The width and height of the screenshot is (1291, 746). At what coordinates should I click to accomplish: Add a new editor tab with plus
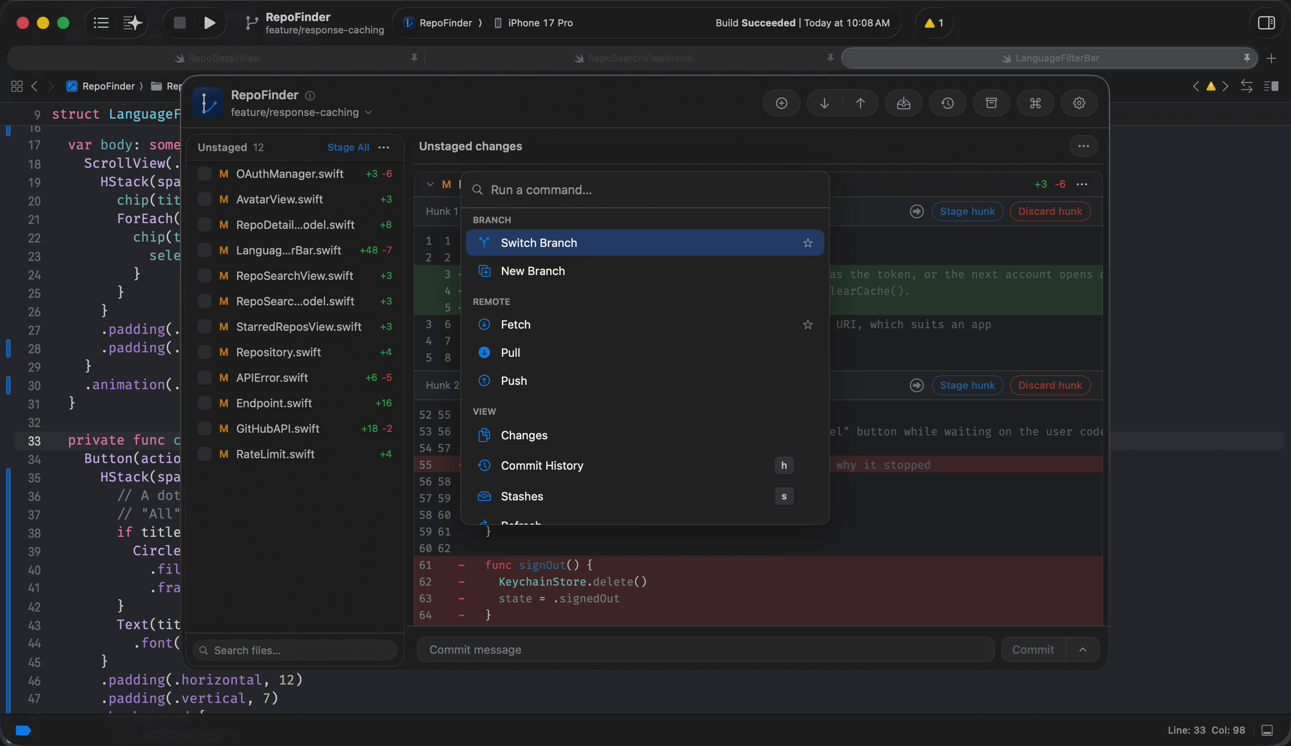click(x=1271, y=58)
